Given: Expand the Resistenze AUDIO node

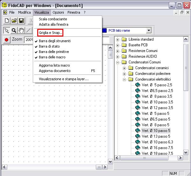Looking at the screenshot, I should click(117, 57).
